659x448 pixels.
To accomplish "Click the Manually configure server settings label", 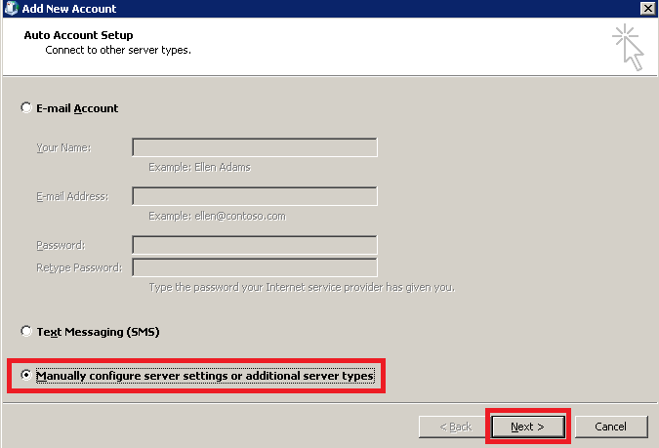I will (x=205, y=376).
